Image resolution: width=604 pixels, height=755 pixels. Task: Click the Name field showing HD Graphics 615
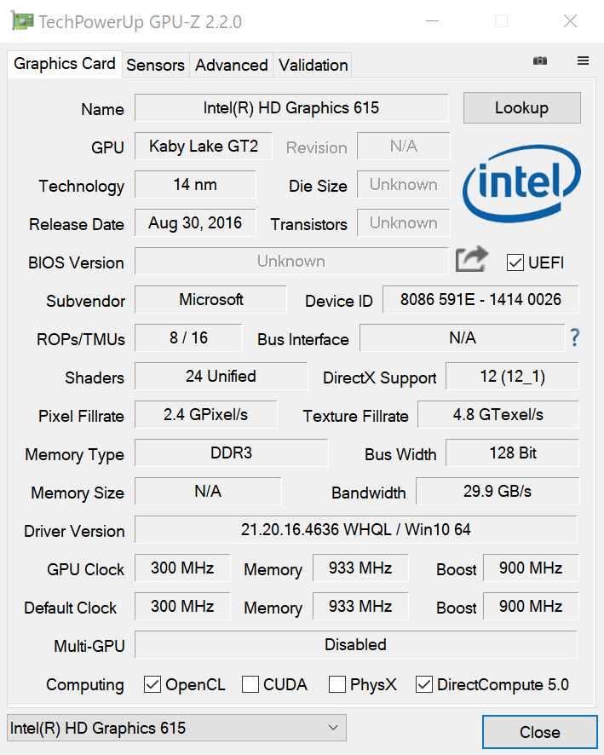click(x=291, y=108)
